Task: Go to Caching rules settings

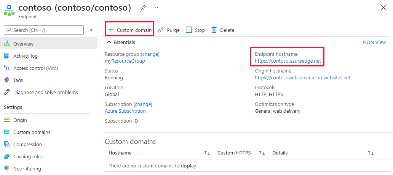Action: point(28,157)
